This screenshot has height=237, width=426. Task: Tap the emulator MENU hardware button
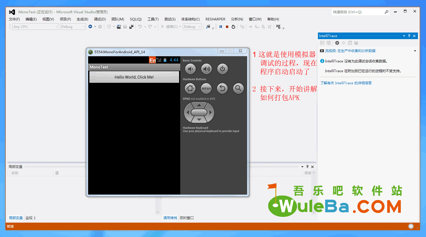(x=206, y=89)
